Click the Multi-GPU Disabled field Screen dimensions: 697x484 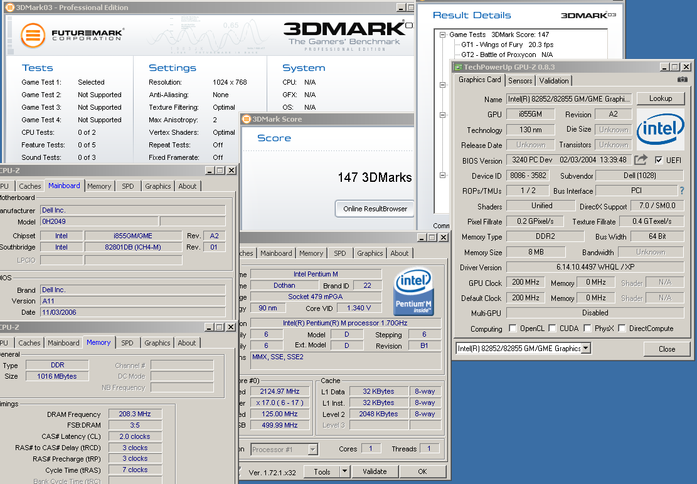[595, 313]
